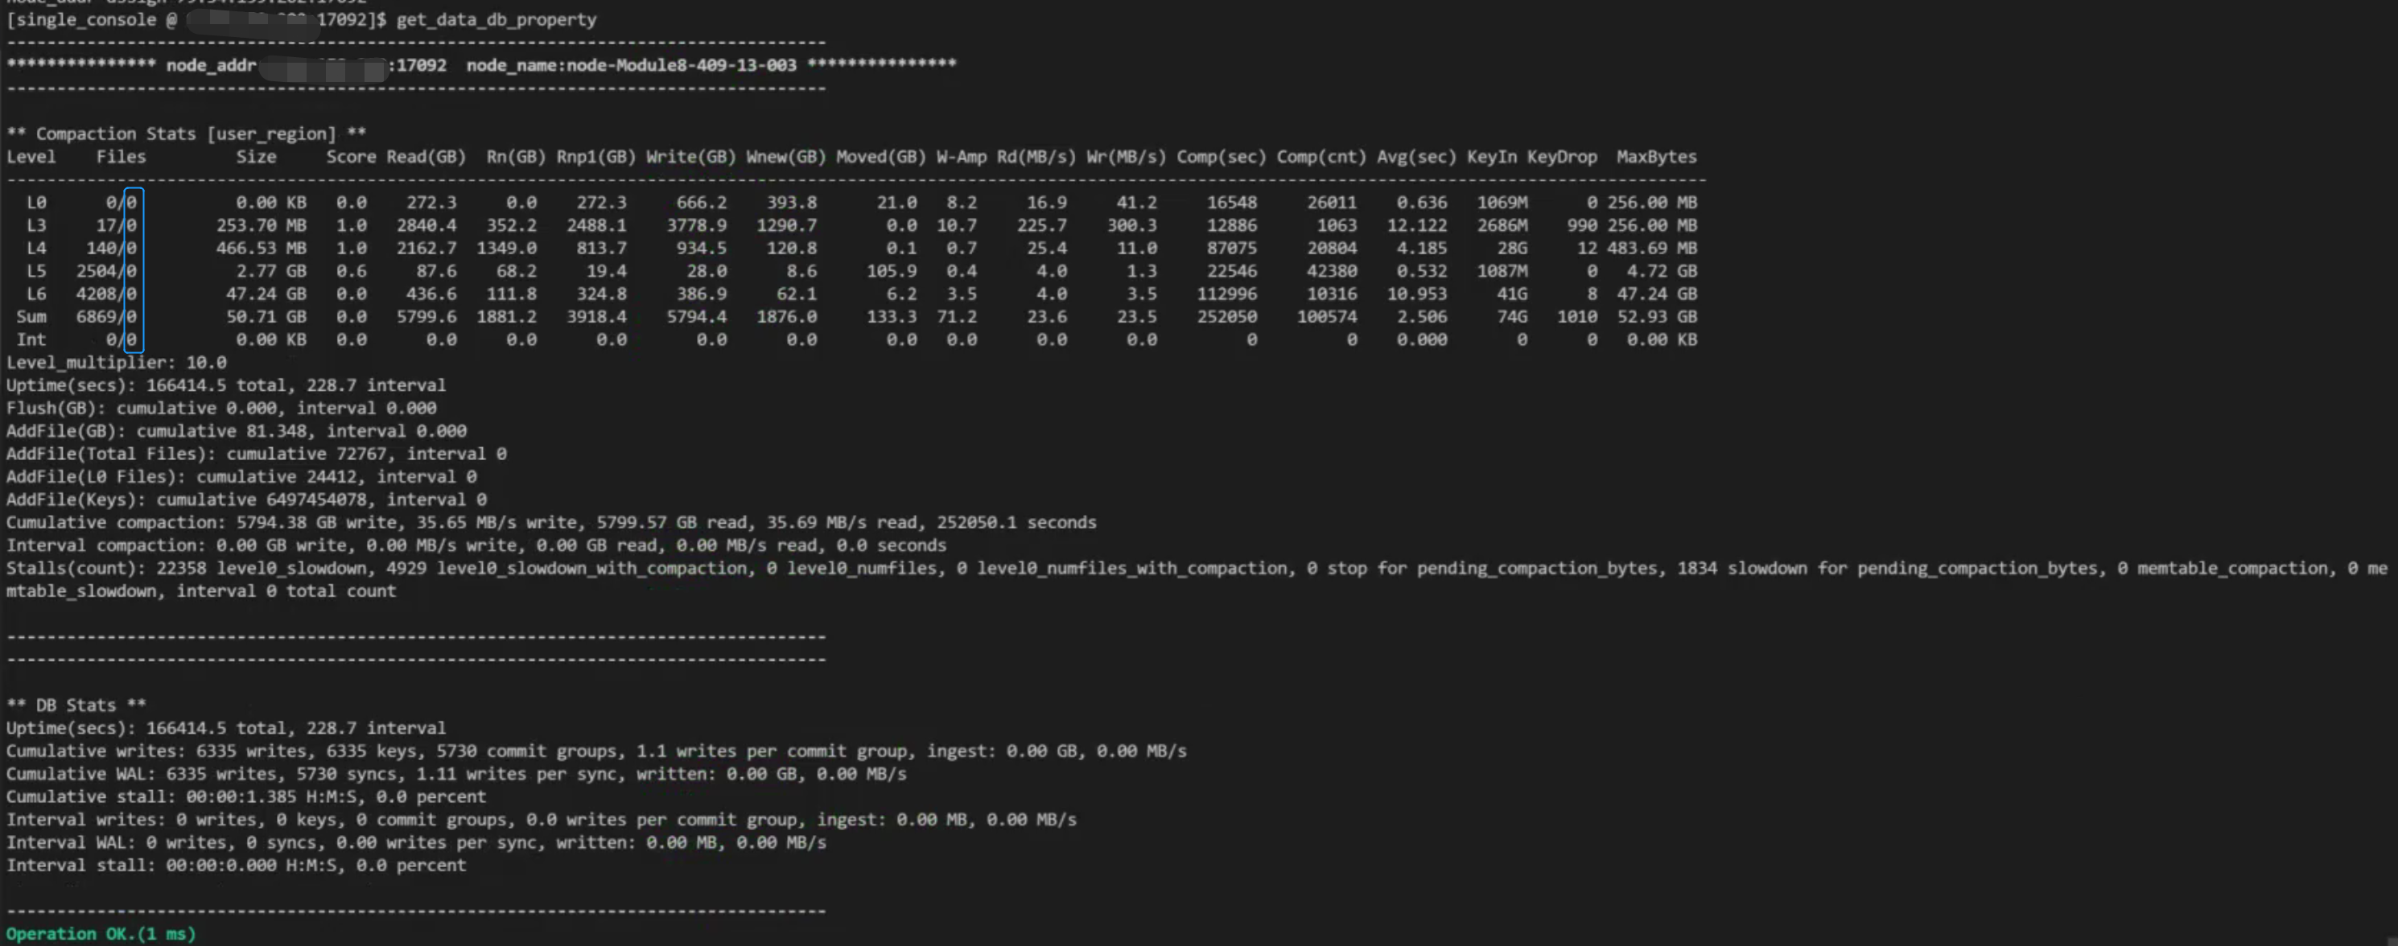Click the Interval stall line
The height and width of the screenshot is (946, 2398).
236,865
